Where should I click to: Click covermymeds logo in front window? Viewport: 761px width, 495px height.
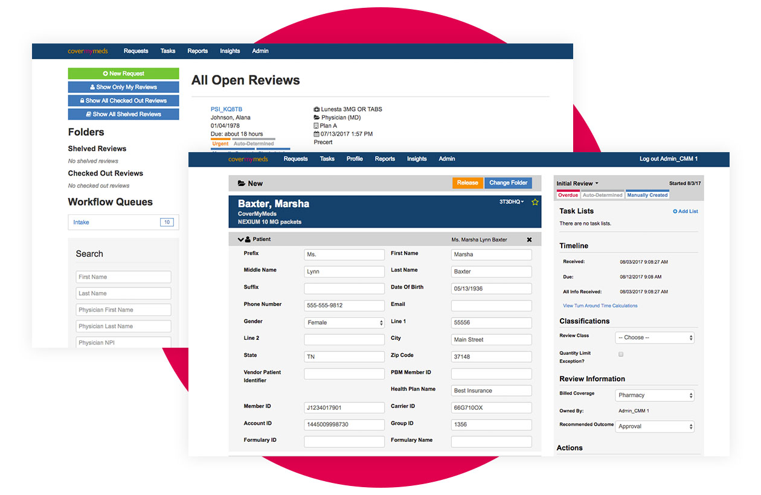[x=248, y=159]
